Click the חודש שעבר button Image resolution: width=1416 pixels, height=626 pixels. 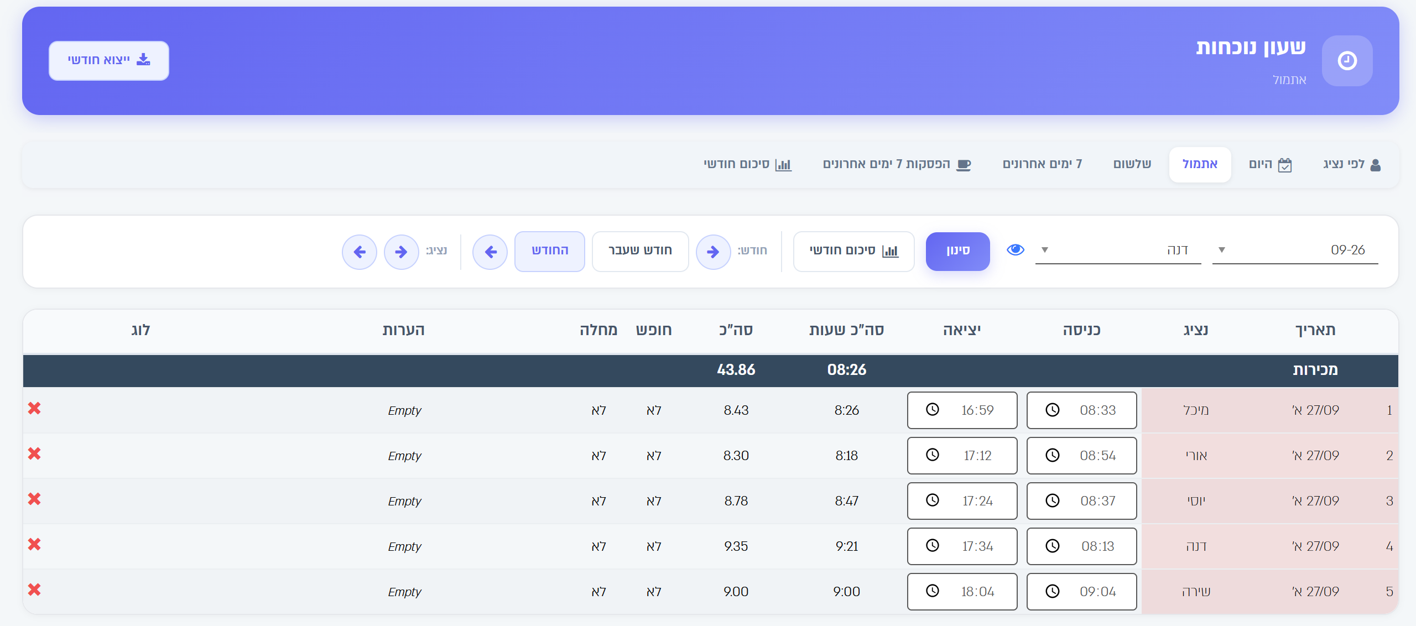pos(640,251)
